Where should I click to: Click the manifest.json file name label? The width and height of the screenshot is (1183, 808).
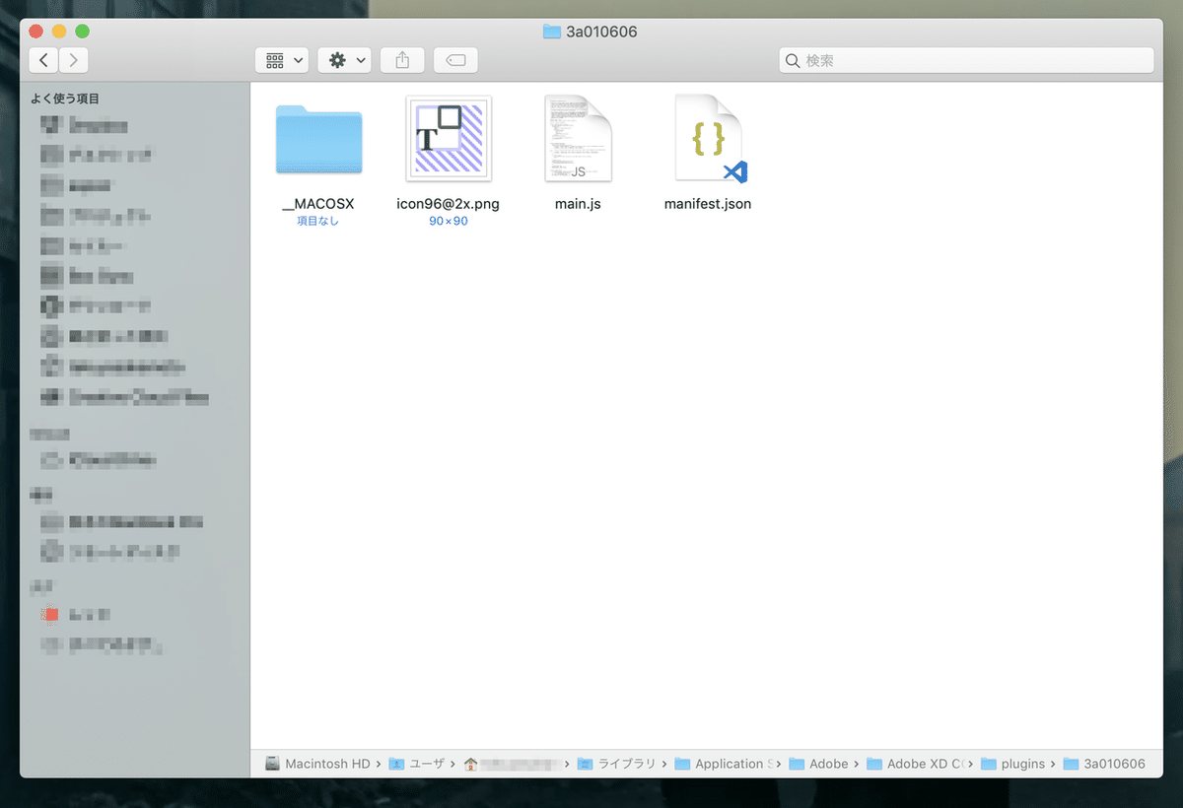click(x=708, y=204)
